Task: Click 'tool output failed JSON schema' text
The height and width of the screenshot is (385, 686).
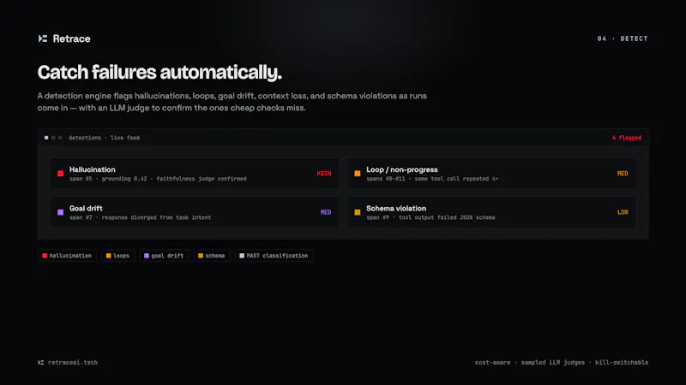Action: (447, 217)
